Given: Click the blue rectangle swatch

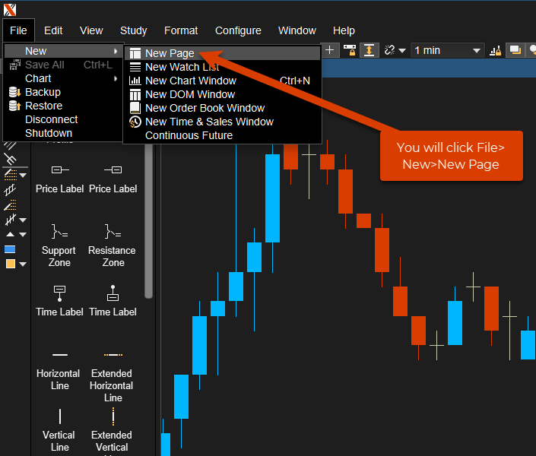Looking at the screenshot, I should pyautogui.click(x=10, y=249).
